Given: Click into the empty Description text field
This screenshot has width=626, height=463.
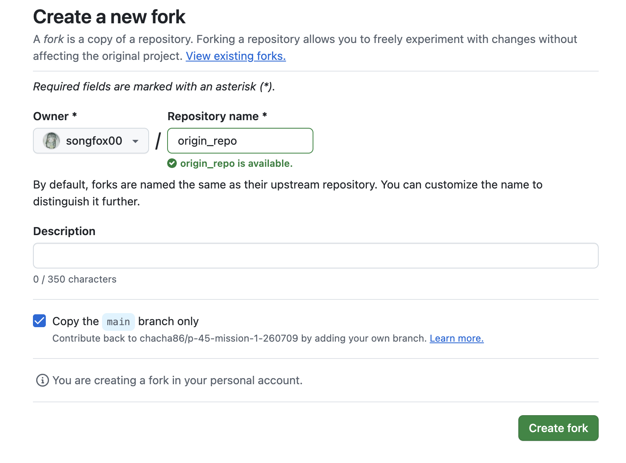Looking at the screenshot, I should tap(316, 256).
